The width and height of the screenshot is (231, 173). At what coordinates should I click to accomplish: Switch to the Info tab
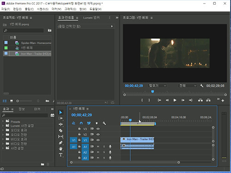[x=22, y=109]
